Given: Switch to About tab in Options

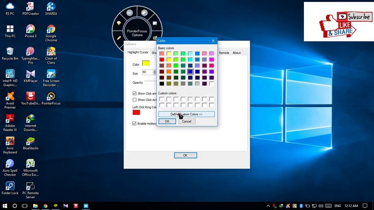Looking at the screenshot, I should click(237, 53).
